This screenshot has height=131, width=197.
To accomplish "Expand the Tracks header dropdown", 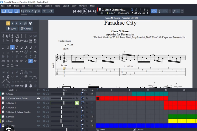I will click(16, 90).
